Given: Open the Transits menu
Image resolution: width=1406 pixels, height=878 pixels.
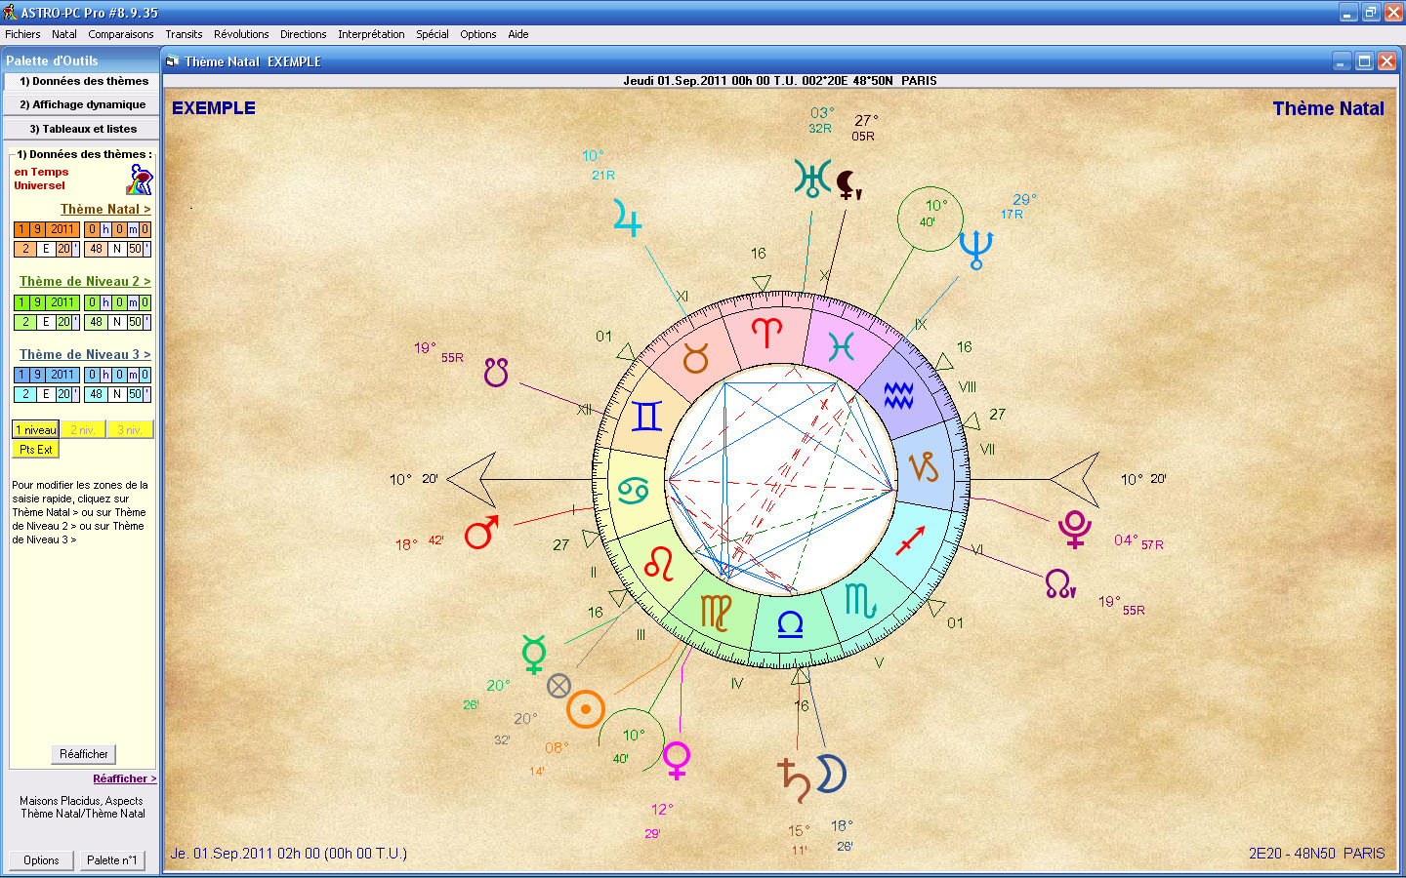Looking at the screenshot, I should (x=184, y=34).
